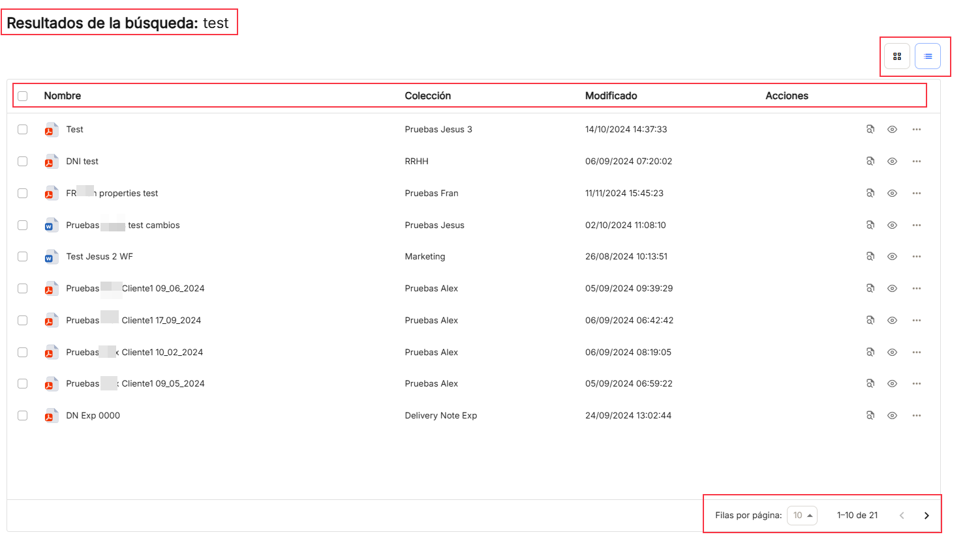Viewport: 965px width, 541px height.
Task: Open the DNI test document name
Action: tap(82, 161)
